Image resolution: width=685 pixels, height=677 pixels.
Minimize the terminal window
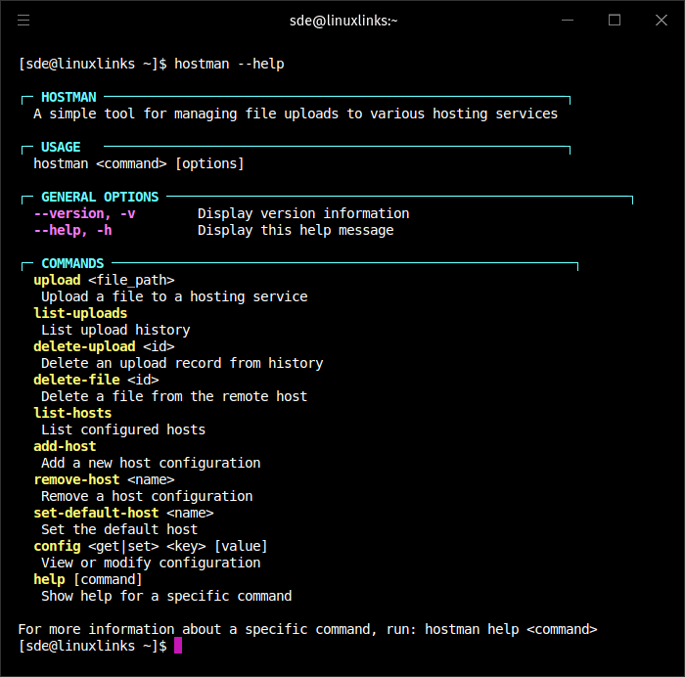(567, 21)
